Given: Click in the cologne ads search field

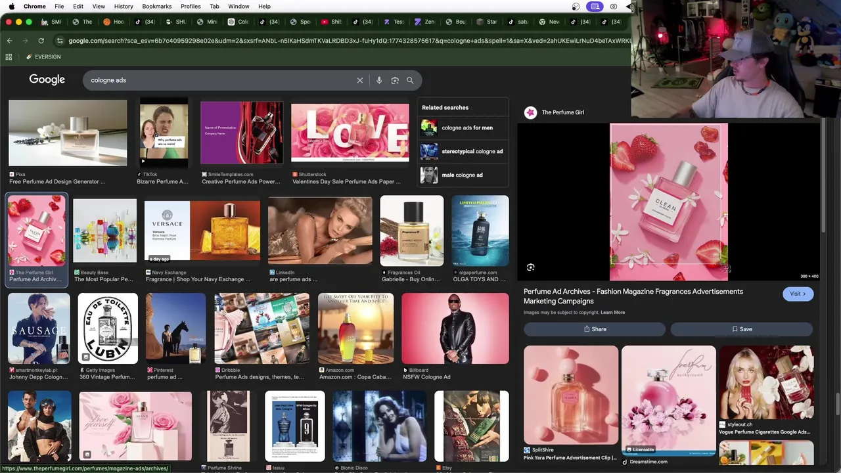Looking at the screenshot, I should [x=220, y=80].
